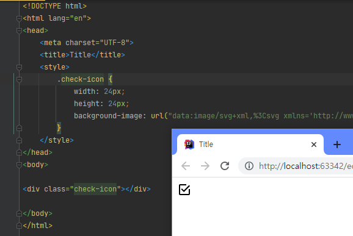Click fold marker at closing brace of CSS rule

pos(19,128)
